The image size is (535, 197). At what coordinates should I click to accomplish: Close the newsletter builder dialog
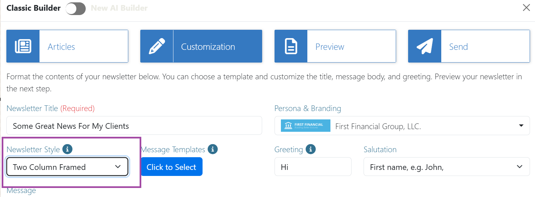pos(526,8)
